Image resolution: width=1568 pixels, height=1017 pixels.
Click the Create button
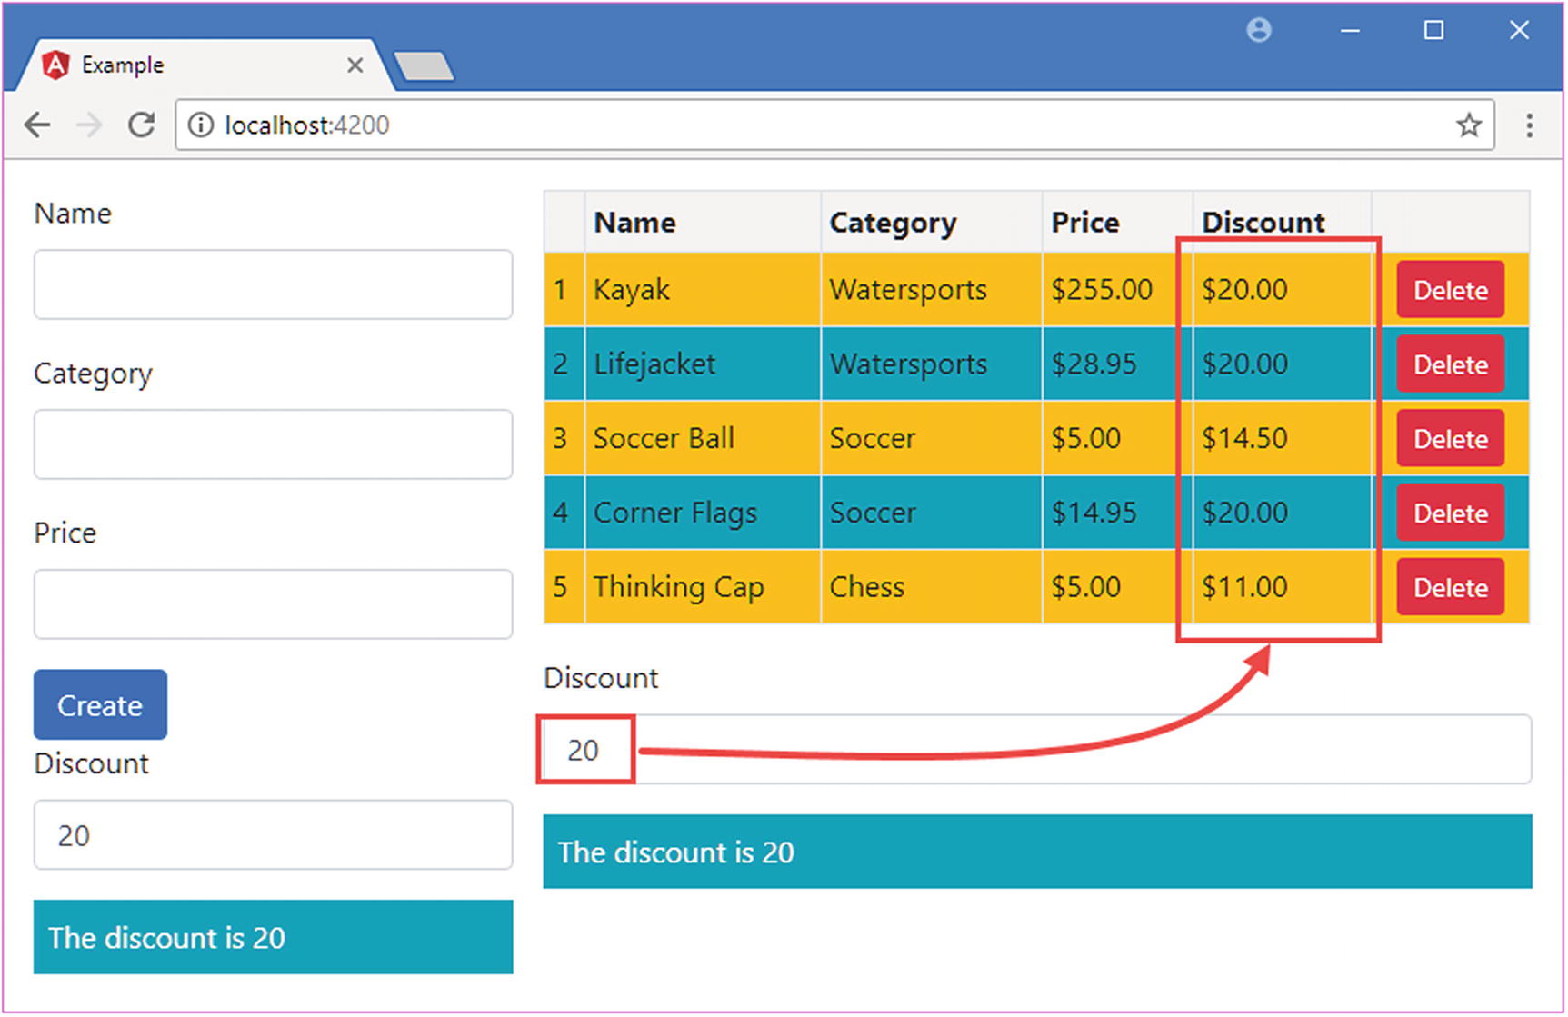point(100,704)
